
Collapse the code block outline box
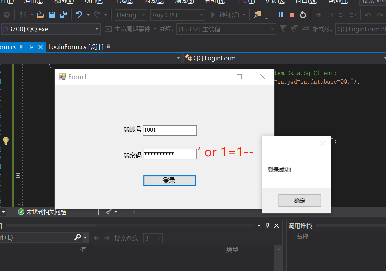18,175
